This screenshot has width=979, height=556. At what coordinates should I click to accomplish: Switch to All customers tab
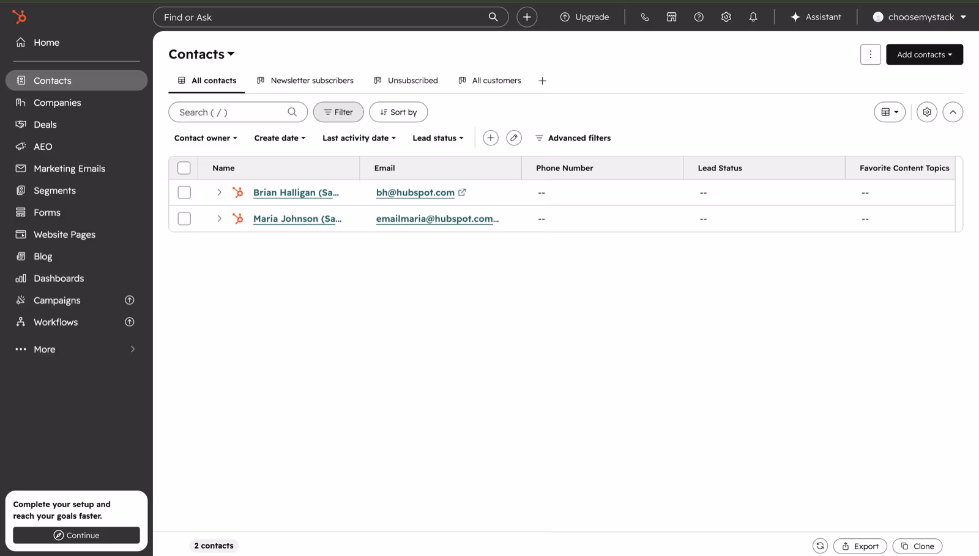[490, 81]
